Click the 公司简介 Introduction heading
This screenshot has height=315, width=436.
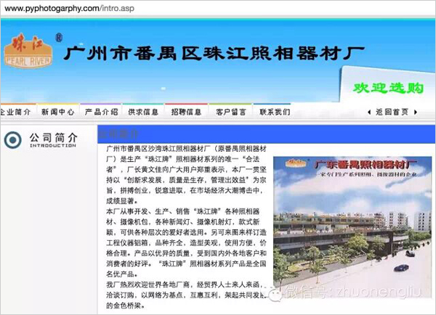coord(53,140)
